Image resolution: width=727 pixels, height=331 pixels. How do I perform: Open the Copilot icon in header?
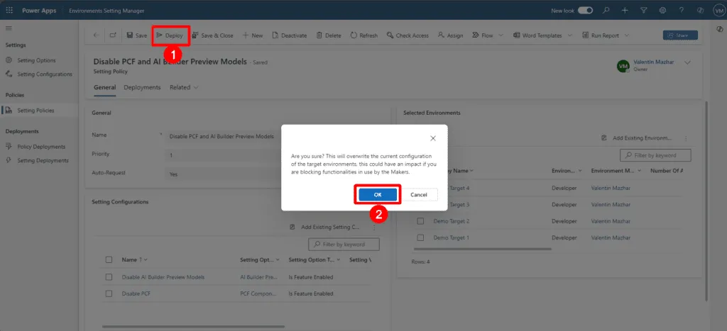coord(701,10)
